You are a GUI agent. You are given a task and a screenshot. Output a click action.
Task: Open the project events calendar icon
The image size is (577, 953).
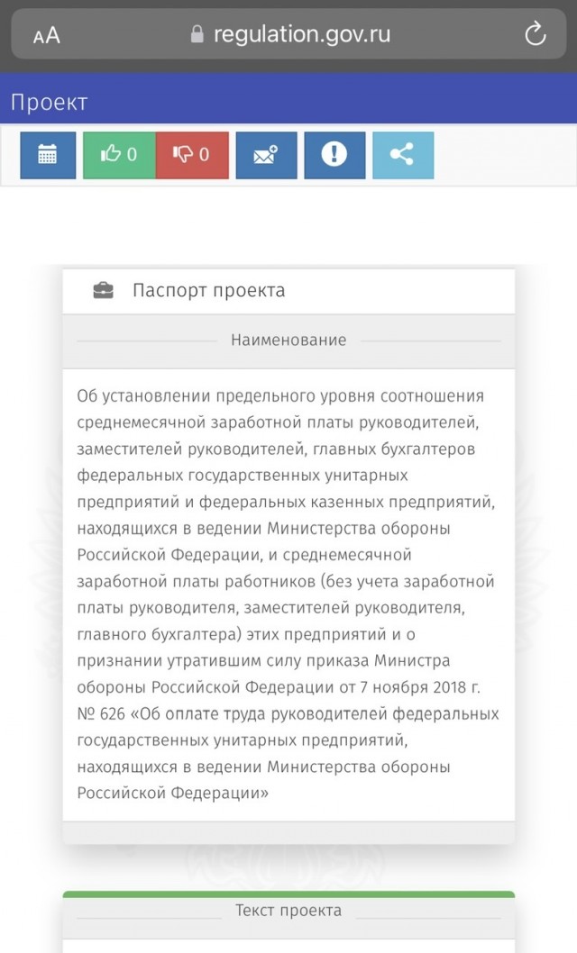pos(47,155)
